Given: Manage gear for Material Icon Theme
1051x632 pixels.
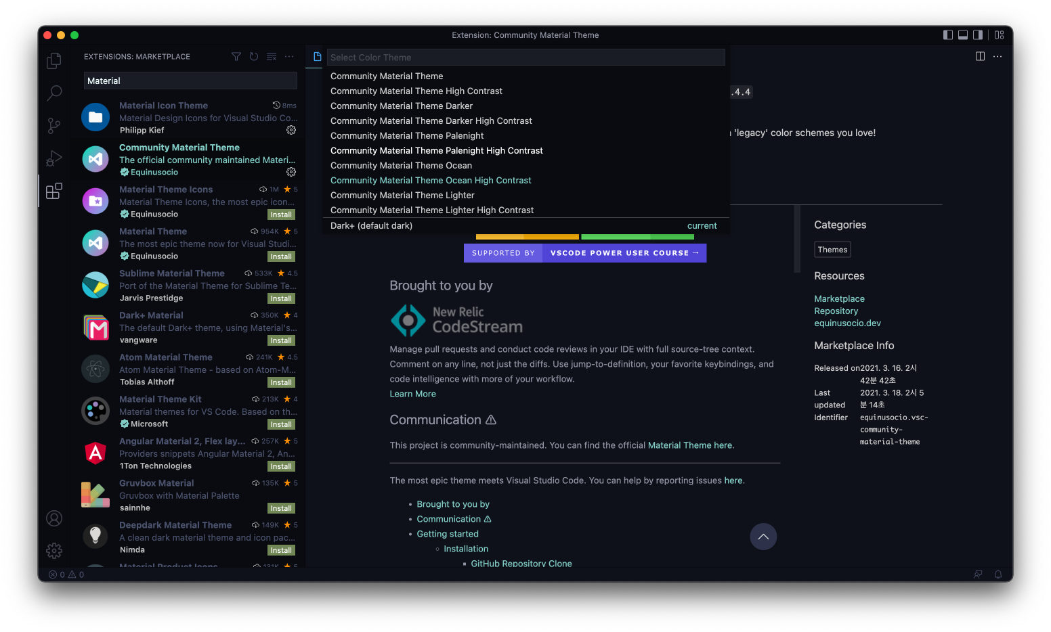Looking at the screenshot, I should click(x=291, y=130).
